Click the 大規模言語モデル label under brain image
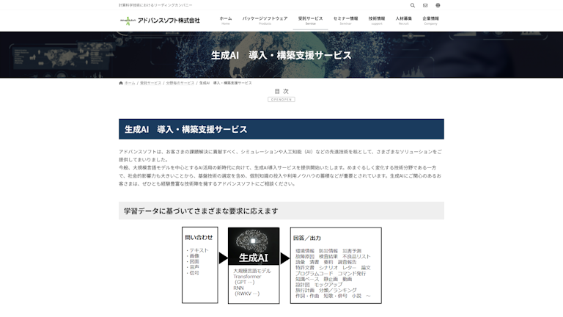This screenshot has height=317, width=563. tap(252, 271)
